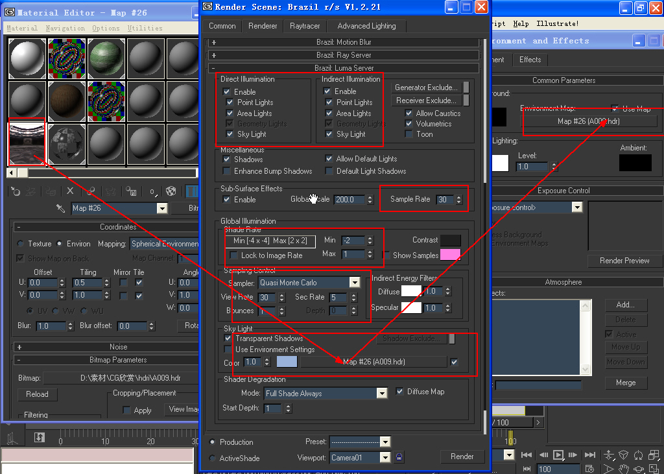The width and height of the screenshot is (664, 474).
Task: Click the Receiver Exclude... button
Action: coord(427,101)
